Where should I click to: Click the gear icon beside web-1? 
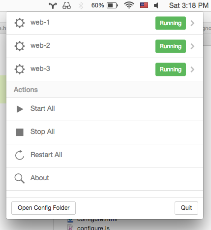tap(20, 23)
